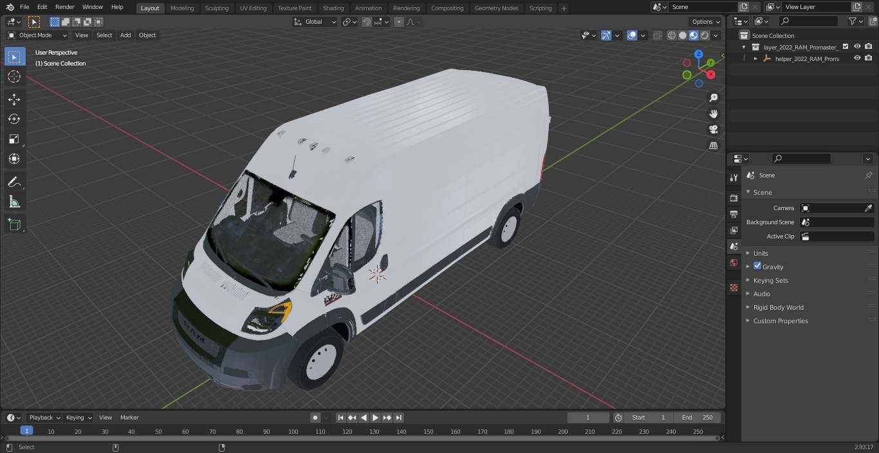Open the pivot point dropdown
Image resolution: width=879 pixels, height=453 pixels.
[x=349, y=22]
